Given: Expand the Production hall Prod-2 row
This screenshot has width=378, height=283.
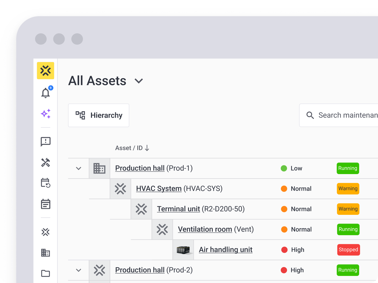Looking at the screenshot, I should 79,270.
